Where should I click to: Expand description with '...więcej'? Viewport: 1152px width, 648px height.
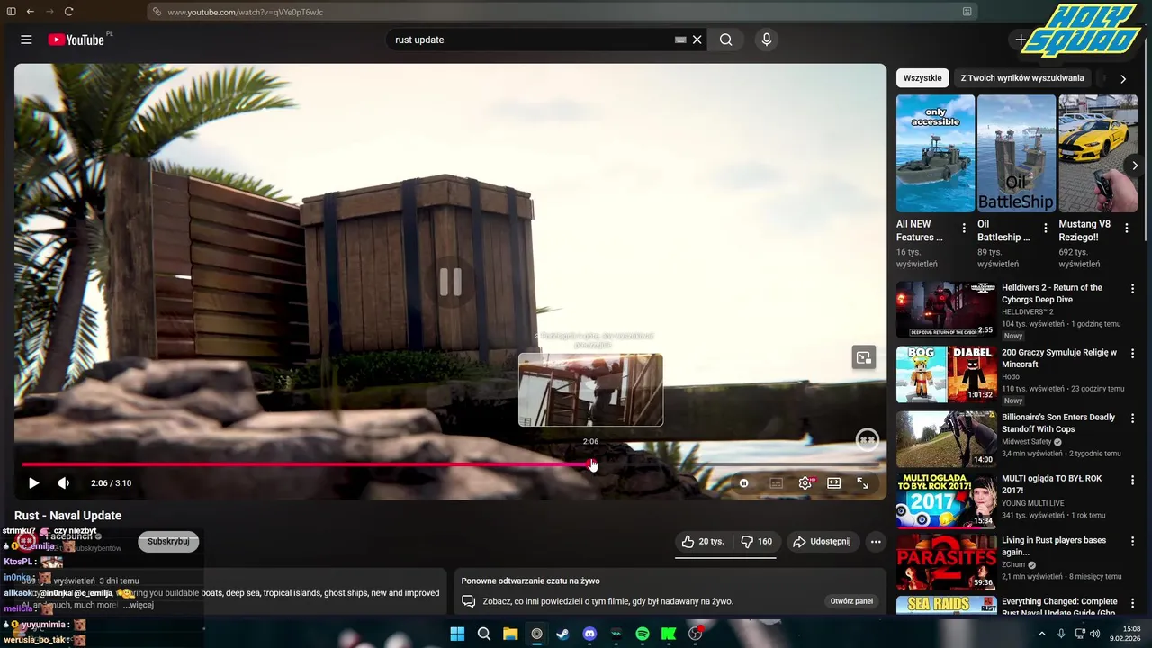point(139,605)
